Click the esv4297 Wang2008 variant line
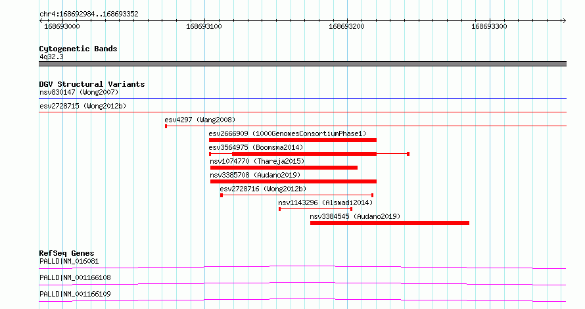 click(365, 126)
